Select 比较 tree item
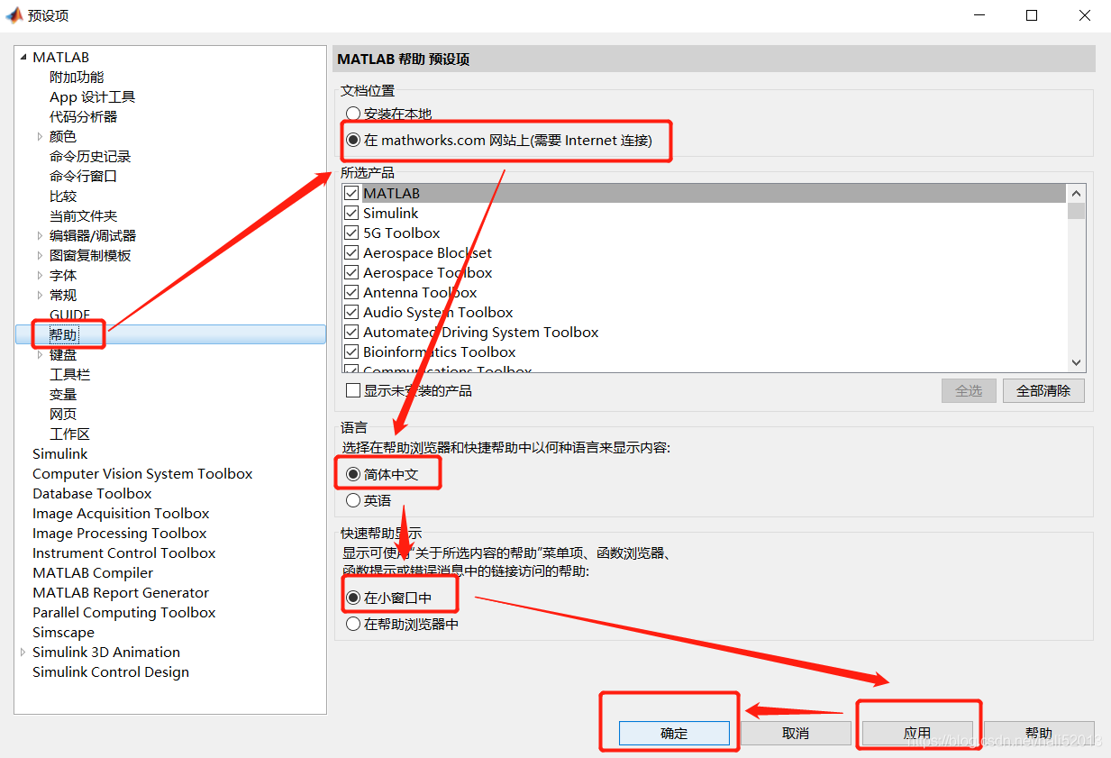1111x758 pixels. (x=63, y=196)
